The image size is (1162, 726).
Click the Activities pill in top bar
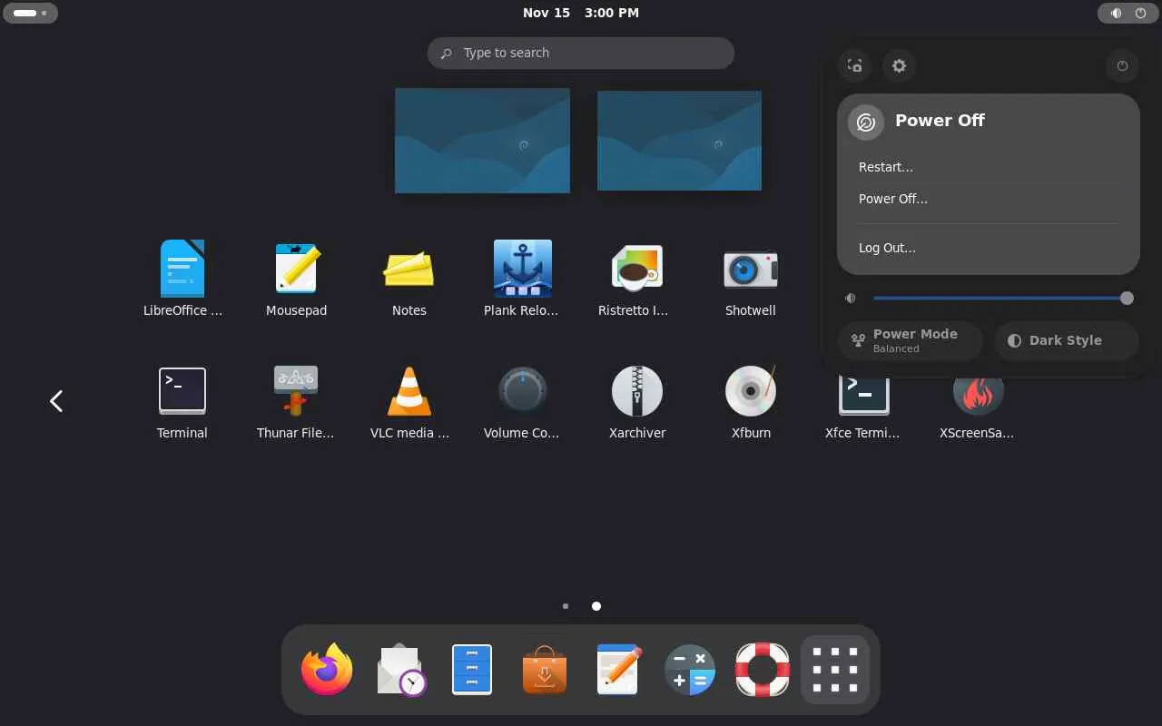coord(31,13)
